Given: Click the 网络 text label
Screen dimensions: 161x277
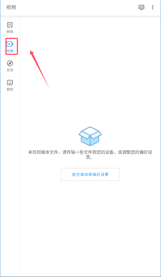Looking at the screenshot, I should [x=10, y=32].
